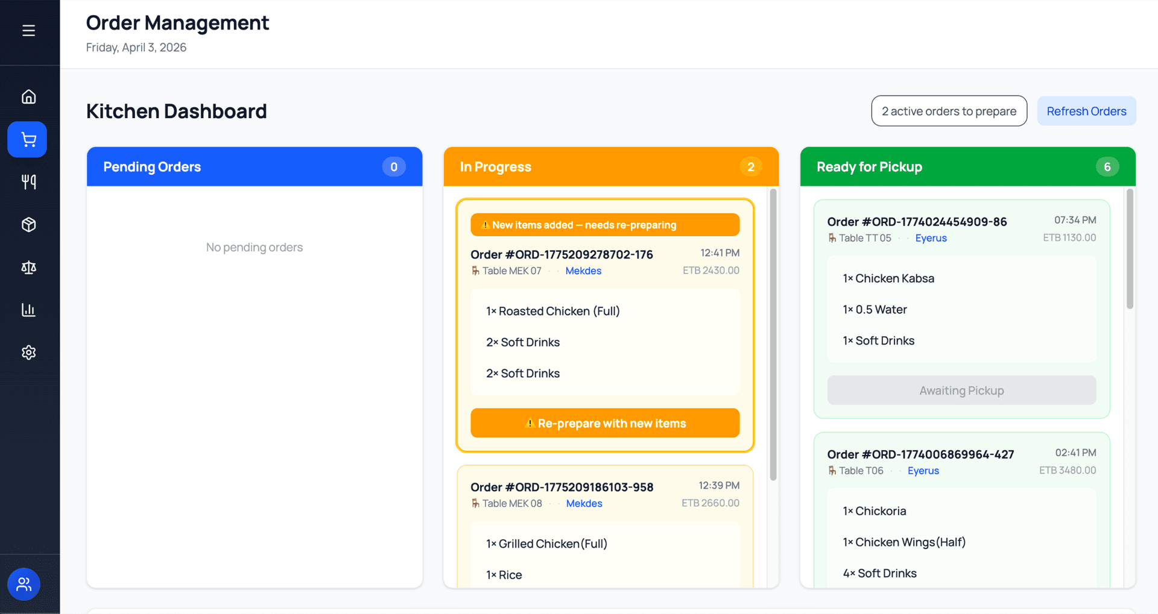
Task: Click the Ready for Pickup scrollbar
Action: (x=1130, y=249)
